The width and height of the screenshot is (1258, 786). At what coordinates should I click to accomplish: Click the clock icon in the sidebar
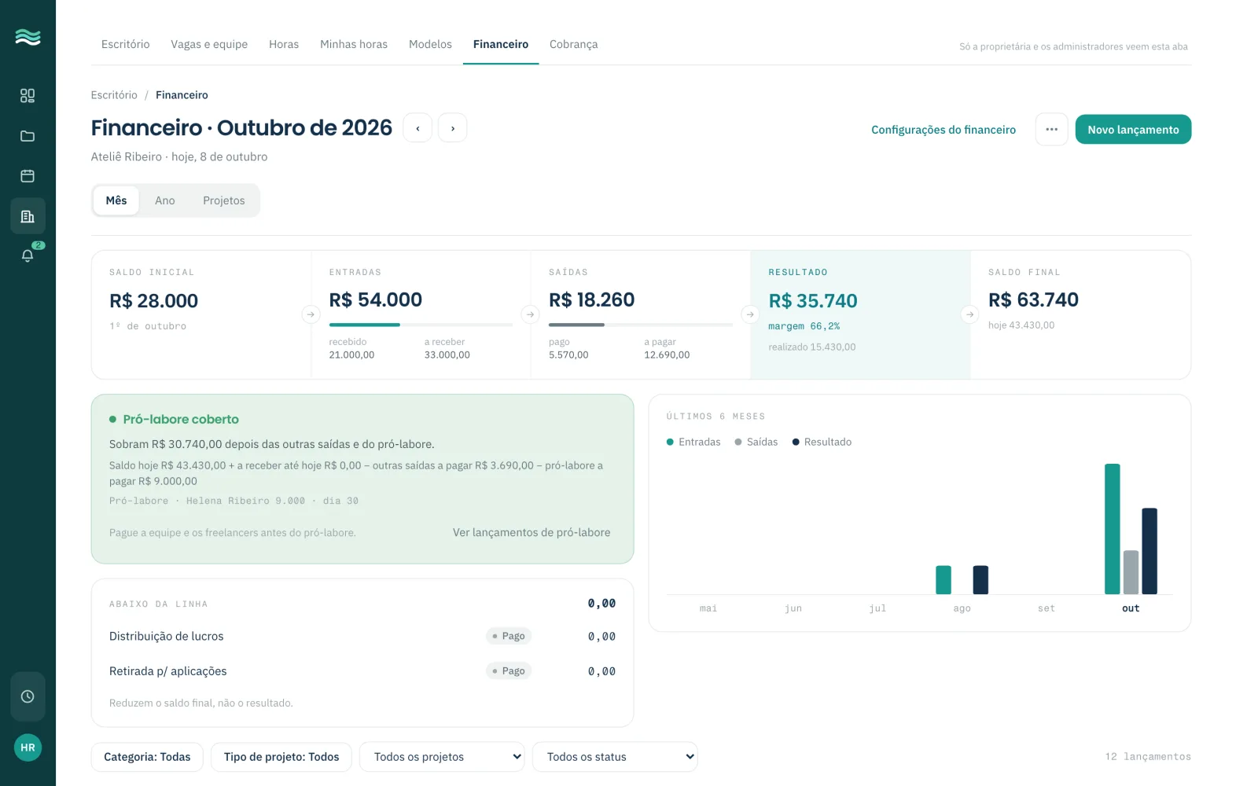point(28,696)
